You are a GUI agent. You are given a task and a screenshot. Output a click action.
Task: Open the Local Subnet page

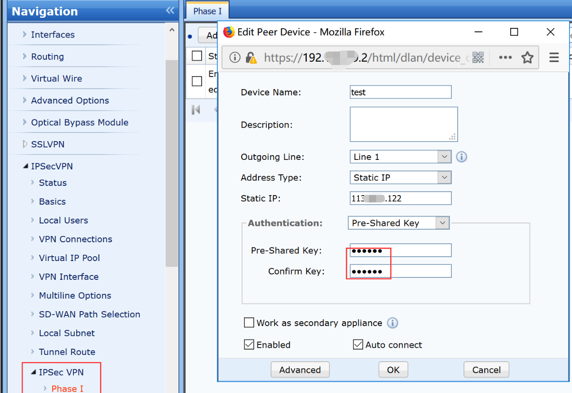click(67, 333)
